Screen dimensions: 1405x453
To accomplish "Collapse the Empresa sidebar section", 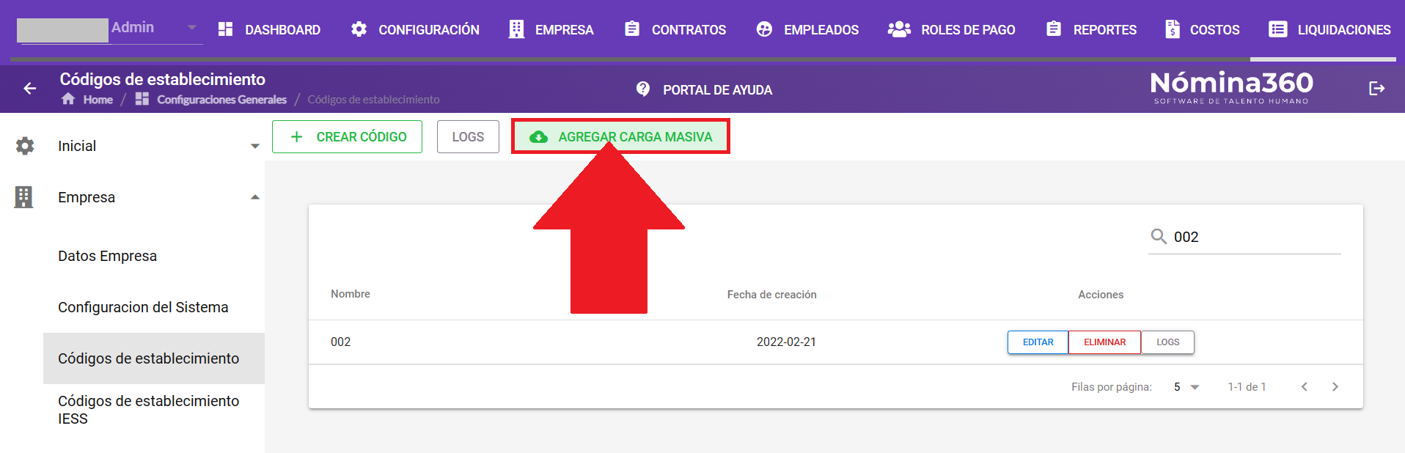I will coord(255,197).
